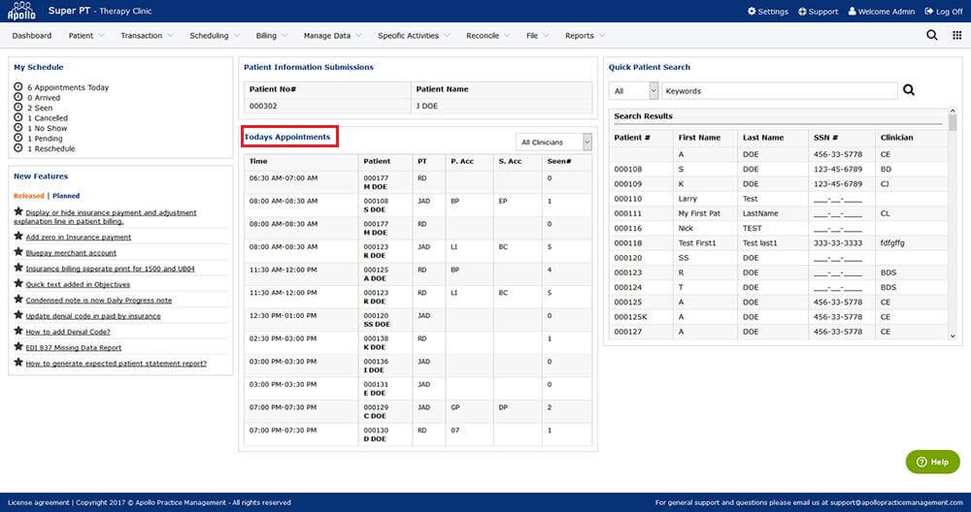Open Insurance billing seperate print link
This screenshot has width=971, height=512.
tap(111, 269)
